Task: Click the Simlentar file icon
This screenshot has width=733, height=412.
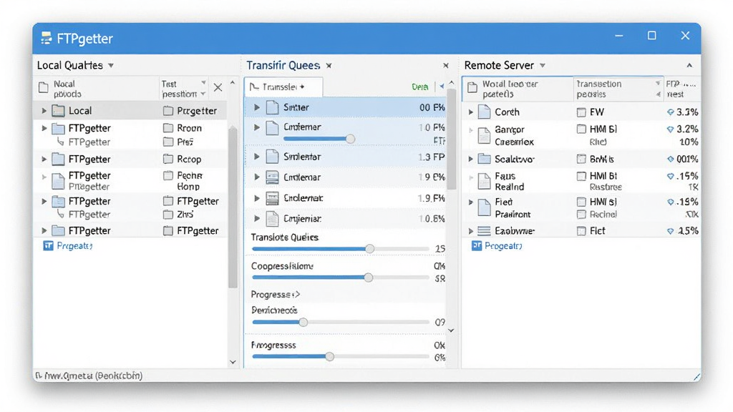Action: click(x=272, y=157)
